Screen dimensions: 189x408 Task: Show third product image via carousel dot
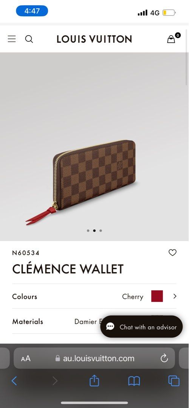pyautogui.click(x=101, y=230)
